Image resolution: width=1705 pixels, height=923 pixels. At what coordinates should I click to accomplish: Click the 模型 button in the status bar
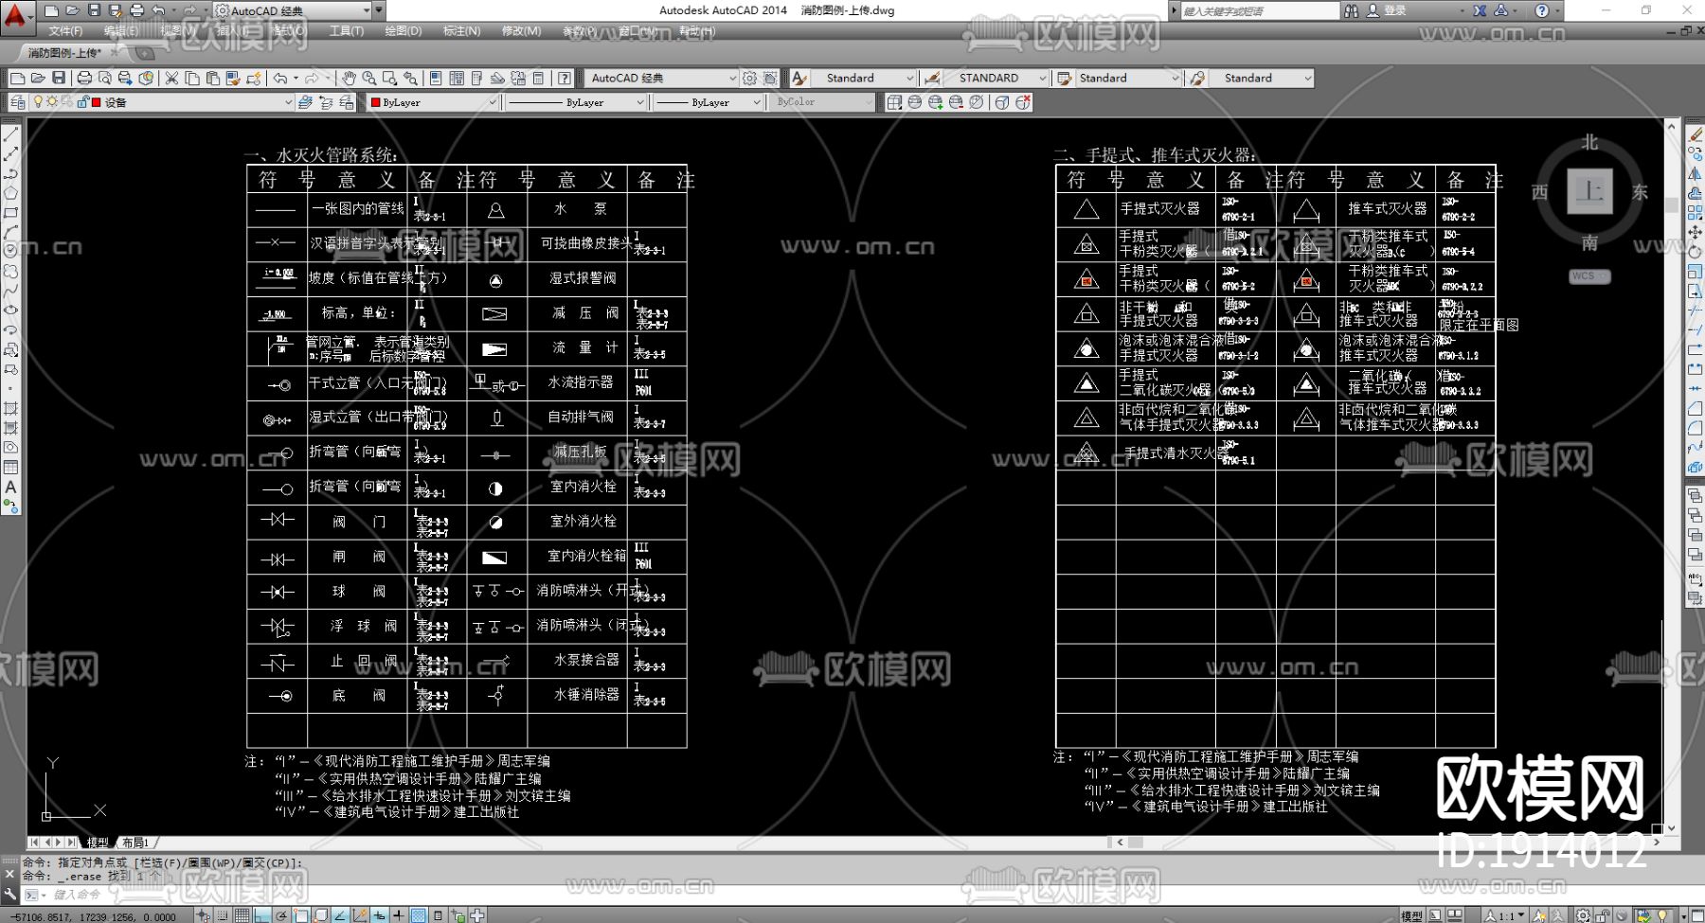[1411, 915]
